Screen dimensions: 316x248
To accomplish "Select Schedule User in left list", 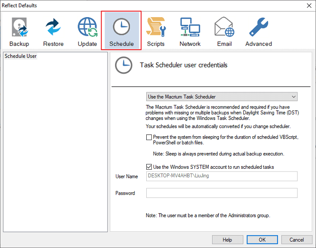I will coord(21,56).
